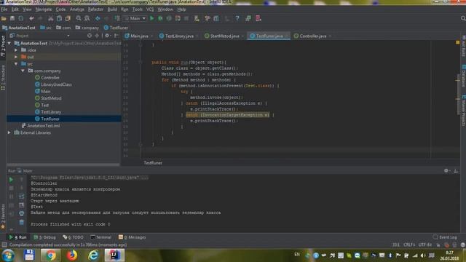Click the Undo arrow icon
This screenshot has height=262, width=466.
31,18
